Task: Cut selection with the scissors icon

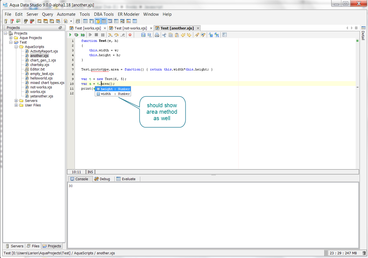Action: [x=164, y=35]
